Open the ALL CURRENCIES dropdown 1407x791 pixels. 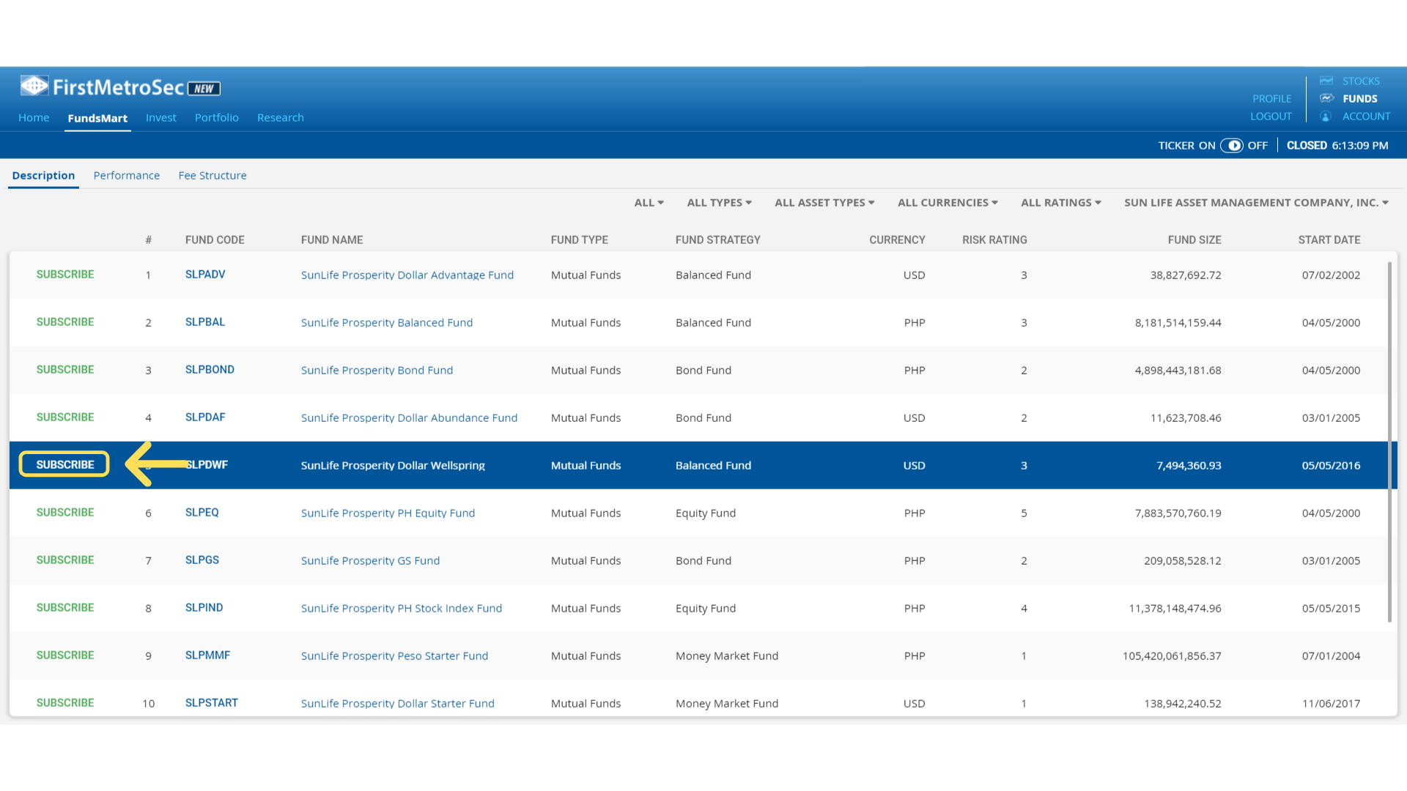pos(948,203)
